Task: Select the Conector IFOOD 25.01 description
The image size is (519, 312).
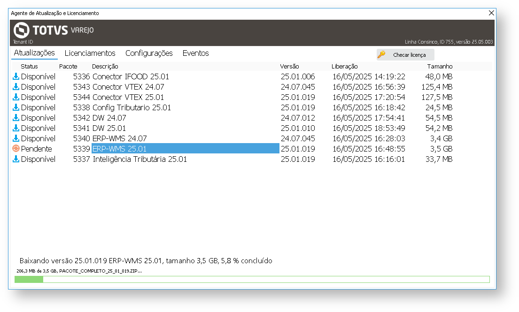Action: [x=131, y=76]
